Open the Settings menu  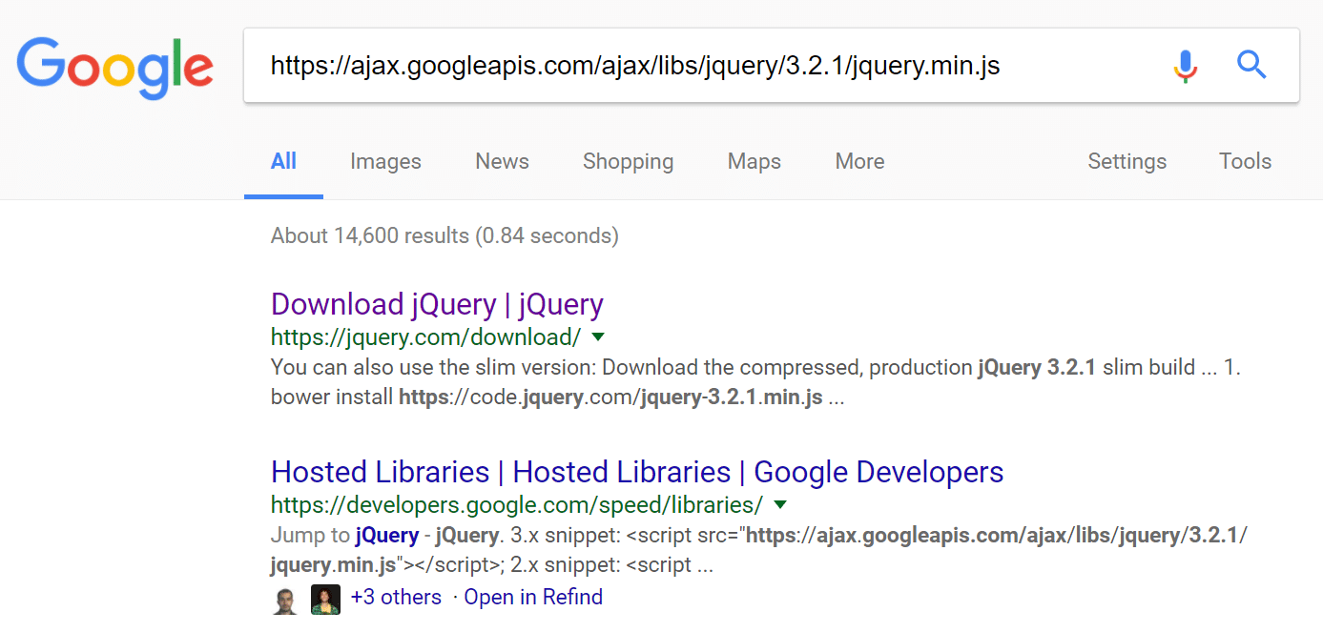pos(1127,161)
